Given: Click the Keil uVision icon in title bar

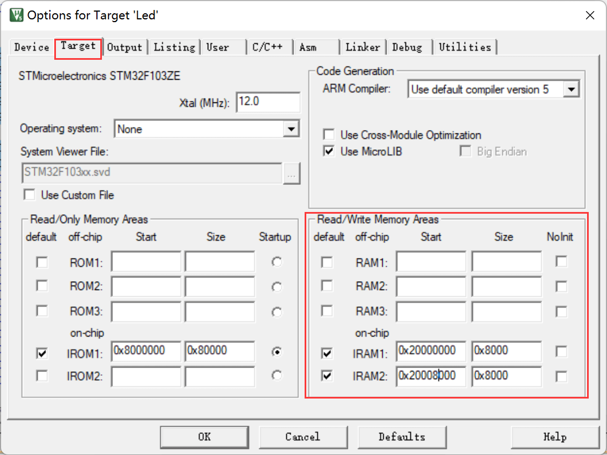Looking at the screenshot, I should pyautogui.click(x=17, y=15).
